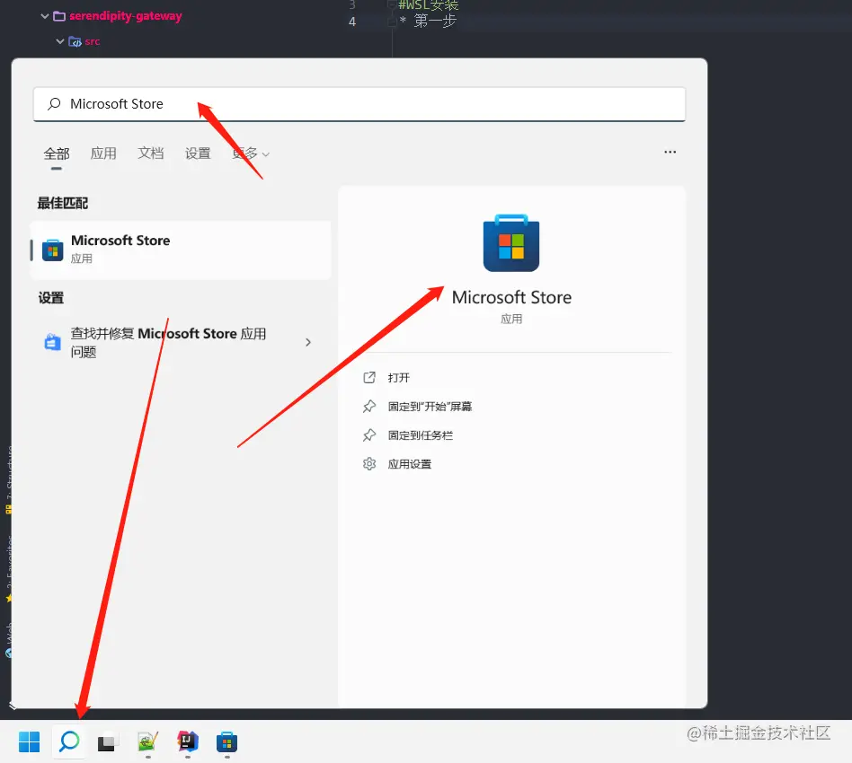Select the 应用 search filter tab
The height and width of the screenshot is (763, 852).
pyautogui.click(x=103, y=153)
